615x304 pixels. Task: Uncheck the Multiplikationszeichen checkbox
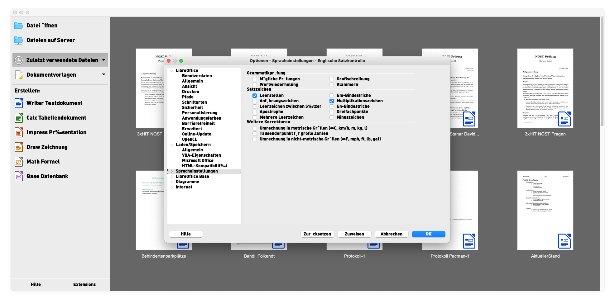point(332,101)
